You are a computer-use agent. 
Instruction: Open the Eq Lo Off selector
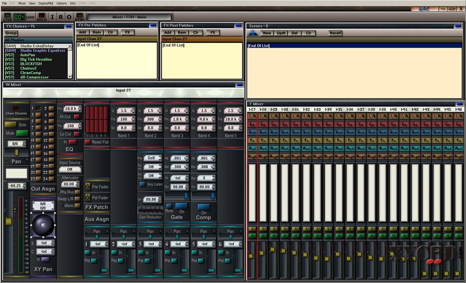(152, 176)
